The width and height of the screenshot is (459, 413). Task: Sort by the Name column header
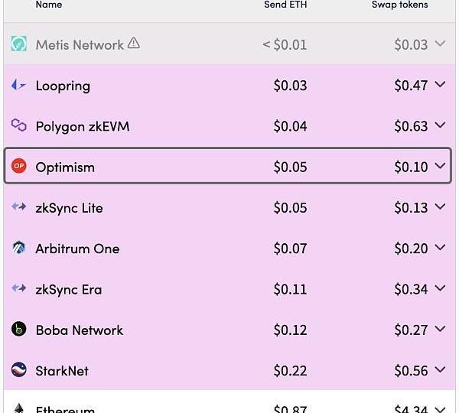coord(49,5)
